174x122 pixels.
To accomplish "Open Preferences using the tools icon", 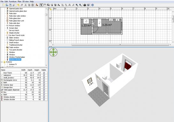I will point(14,5).
